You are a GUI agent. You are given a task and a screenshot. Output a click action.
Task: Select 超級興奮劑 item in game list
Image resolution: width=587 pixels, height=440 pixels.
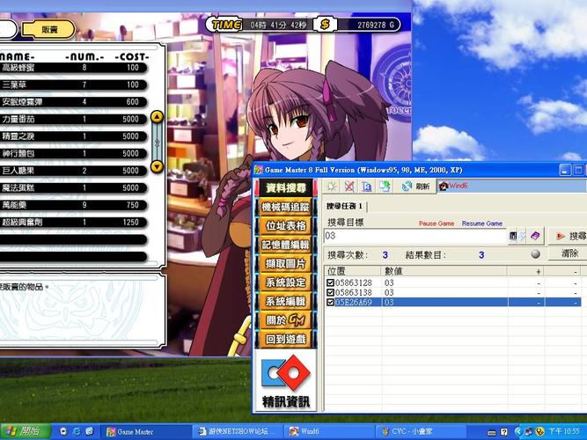coord(73,223)
